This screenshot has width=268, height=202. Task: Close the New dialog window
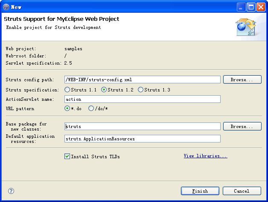pos(261,7)
